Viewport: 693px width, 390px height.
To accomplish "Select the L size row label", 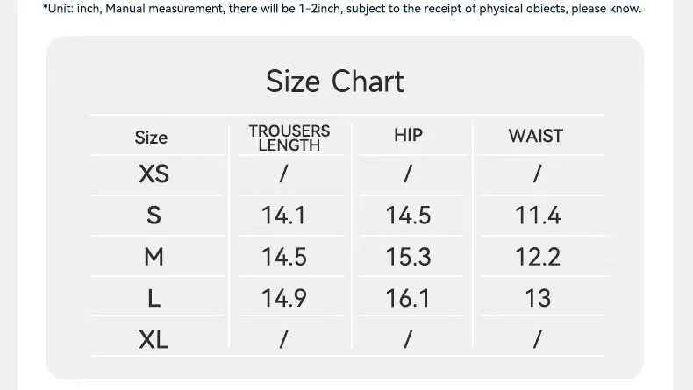I will (x=154, y=298).
